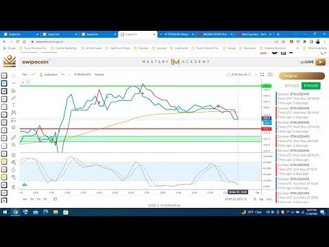
Task: Open the chart style selector
Action: [x=34, y=74]
